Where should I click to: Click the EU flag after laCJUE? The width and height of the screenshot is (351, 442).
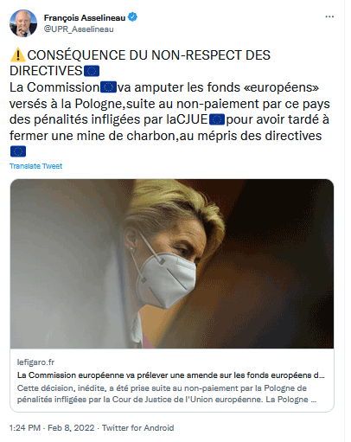[x=217, y=119]
